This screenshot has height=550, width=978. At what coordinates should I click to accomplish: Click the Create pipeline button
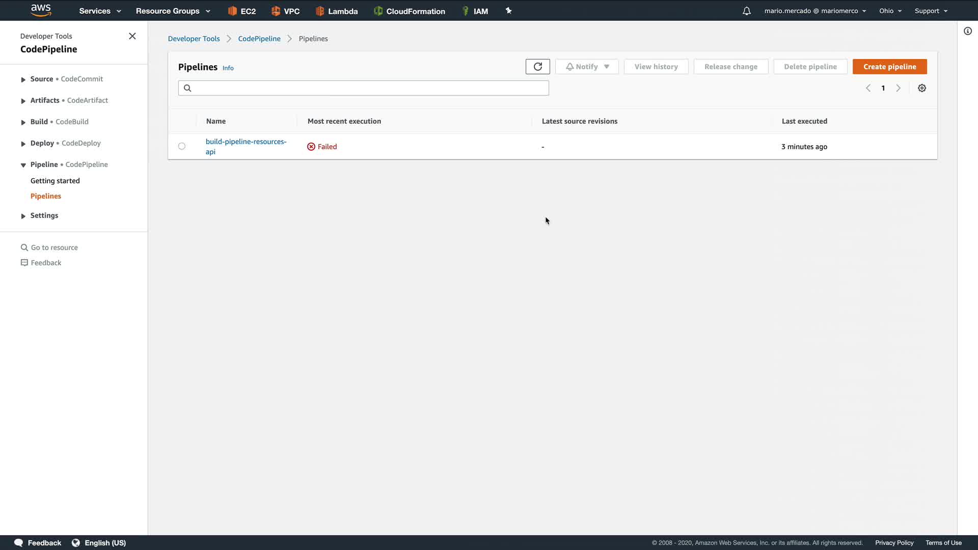[x=889, y=67]
